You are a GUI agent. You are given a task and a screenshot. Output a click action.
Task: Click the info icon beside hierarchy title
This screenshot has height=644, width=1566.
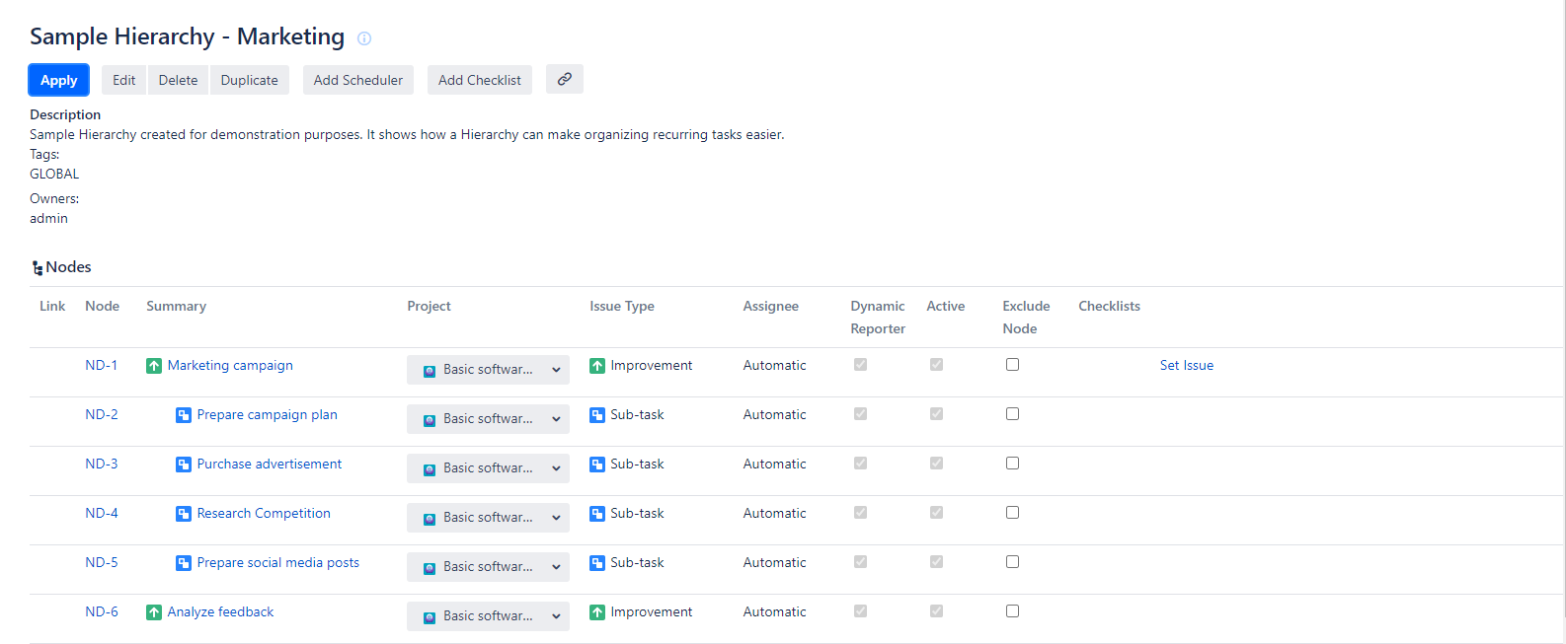tap(364, 38)
